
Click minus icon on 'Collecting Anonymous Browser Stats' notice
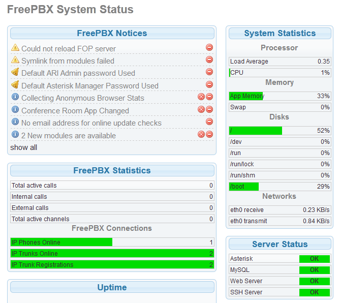209,97
